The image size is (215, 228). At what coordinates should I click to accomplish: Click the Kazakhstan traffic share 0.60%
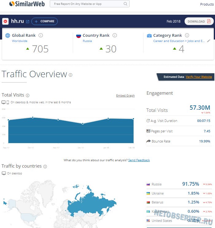point(193,211)
